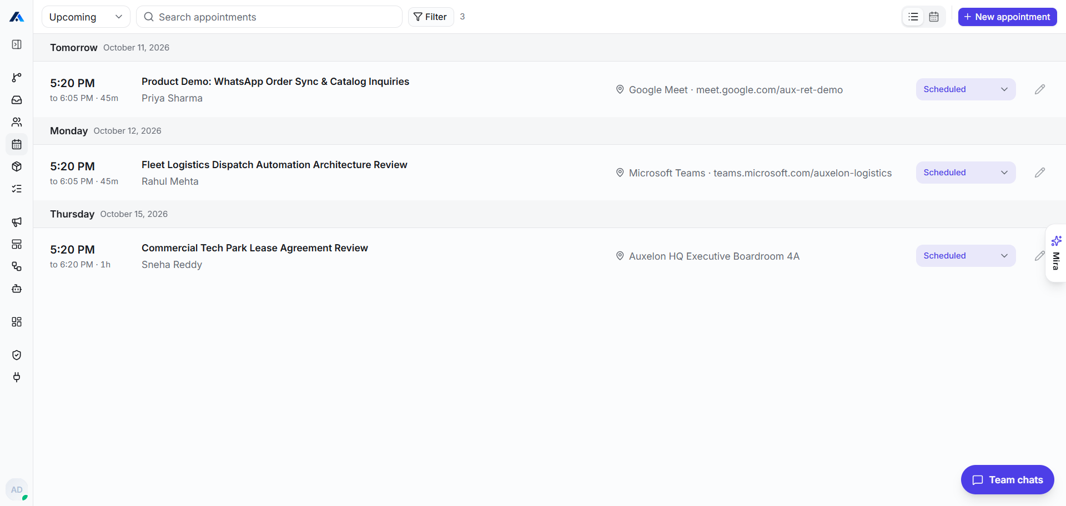Screen dimensions: 1066x506
Task: Click the filter count 3 badge
Action: pos(462,17)
